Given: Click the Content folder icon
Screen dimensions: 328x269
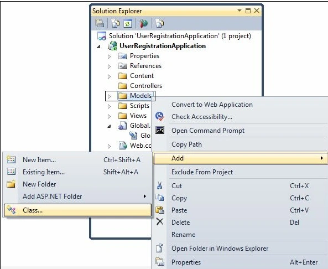Looking at the screenshot, I should click(x=123, y=76).
